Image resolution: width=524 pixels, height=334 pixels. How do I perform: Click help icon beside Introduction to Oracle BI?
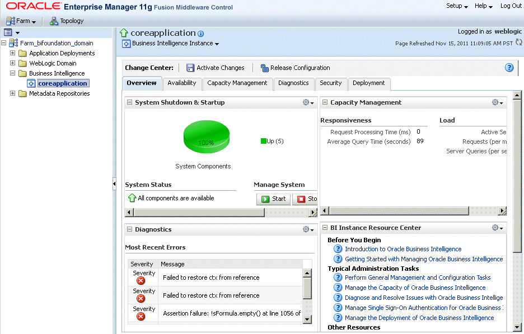[338, 249]
